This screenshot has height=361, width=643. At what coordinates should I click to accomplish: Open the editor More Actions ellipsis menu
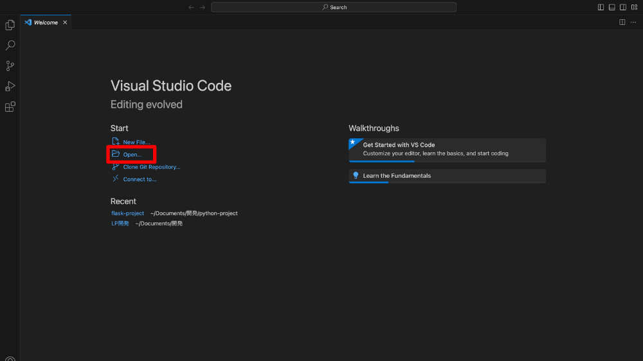click(x=633, y=22)
